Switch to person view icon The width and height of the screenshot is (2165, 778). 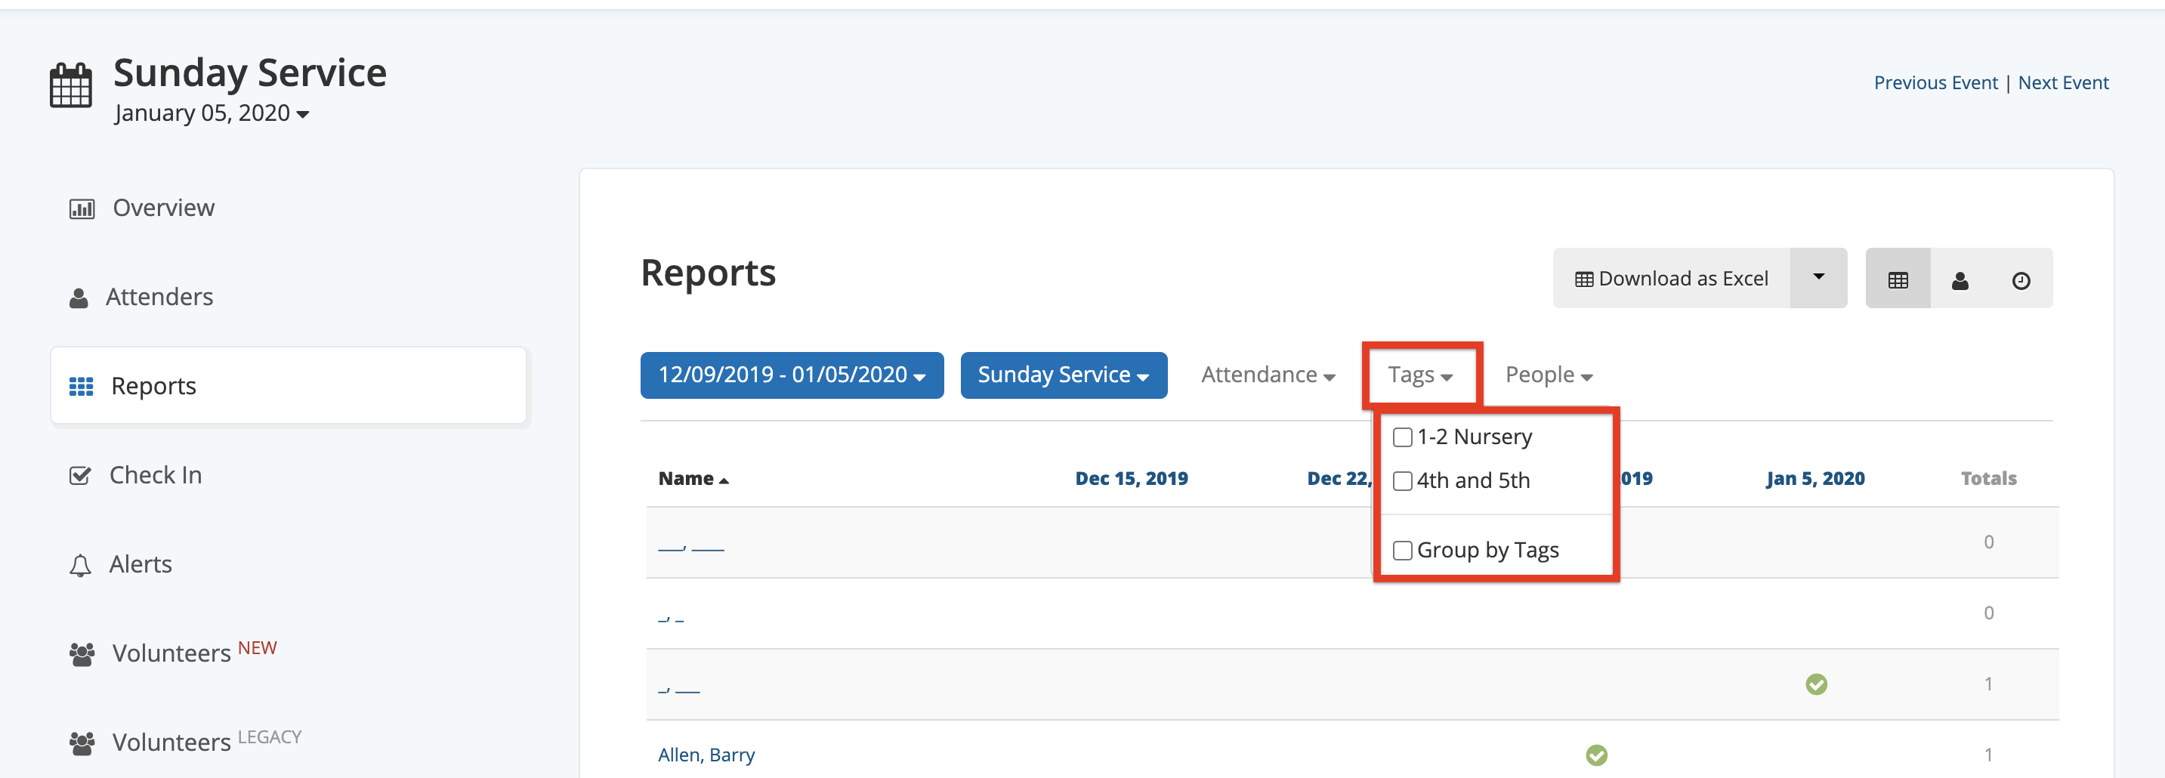[1960, 279]
